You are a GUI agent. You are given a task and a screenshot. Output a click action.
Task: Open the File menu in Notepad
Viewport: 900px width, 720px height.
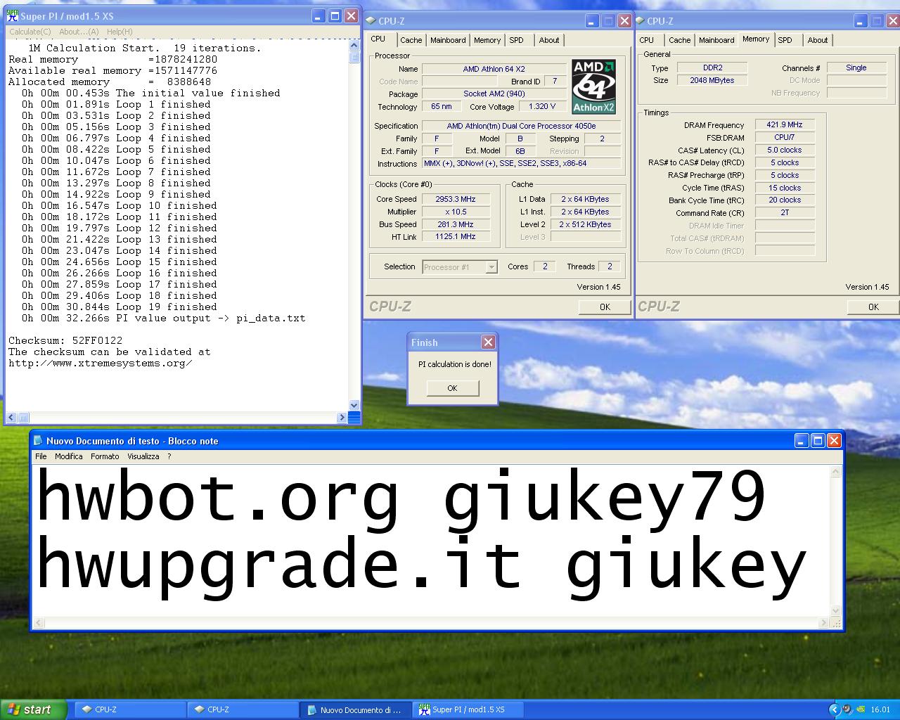41,456
